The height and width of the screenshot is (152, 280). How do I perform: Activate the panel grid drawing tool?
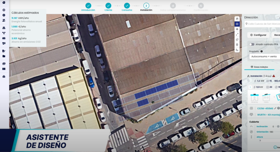tap(237, 24)
